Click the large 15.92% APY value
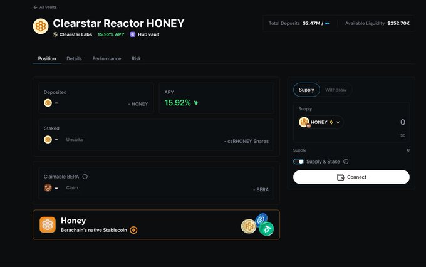 click(177, 103)
